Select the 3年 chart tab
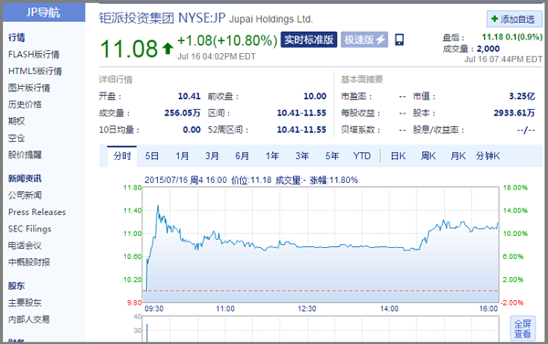Image resolution: width=548 pixels, height=344 pixels. [x=302, y=156]
